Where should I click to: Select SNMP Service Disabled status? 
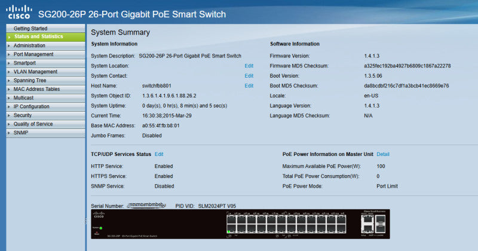point(164,186)
